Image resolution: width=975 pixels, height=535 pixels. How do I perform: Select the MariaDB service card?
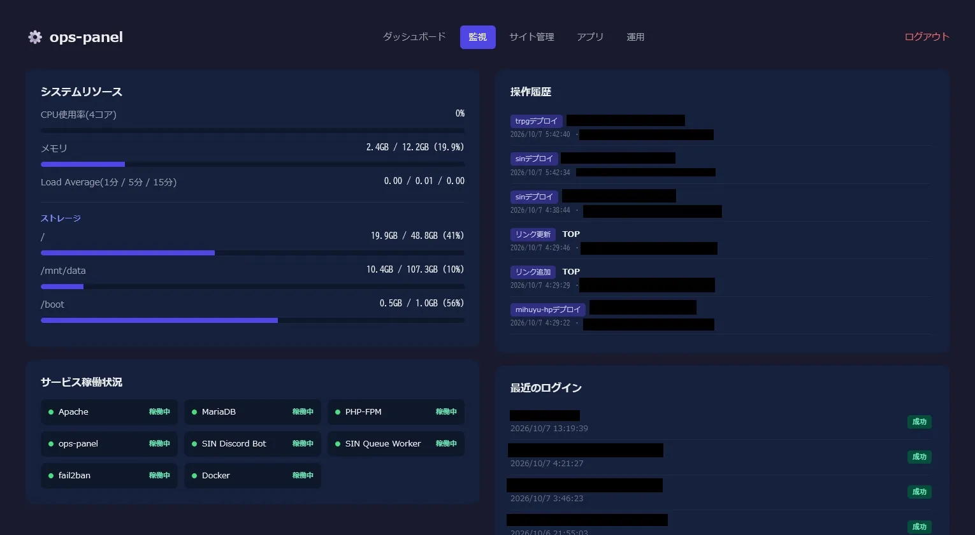coord(252,412)
